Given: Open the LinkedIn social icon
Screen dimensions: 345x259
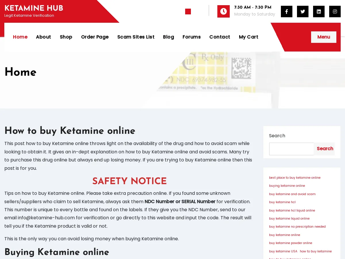Looking at the screenshot, I should tap(319, 11).
